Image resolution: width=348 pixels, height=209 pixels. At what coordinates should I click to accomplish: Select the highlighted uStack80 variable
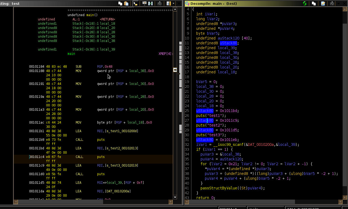point(229,43)
